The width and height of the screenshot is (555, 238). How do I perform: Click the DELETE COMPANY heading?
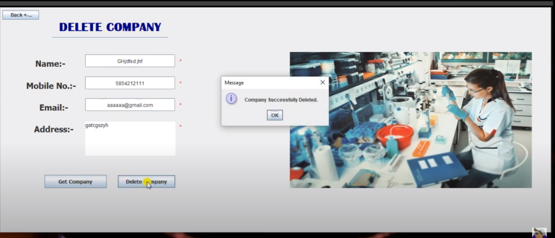click(x=110, y=27)
